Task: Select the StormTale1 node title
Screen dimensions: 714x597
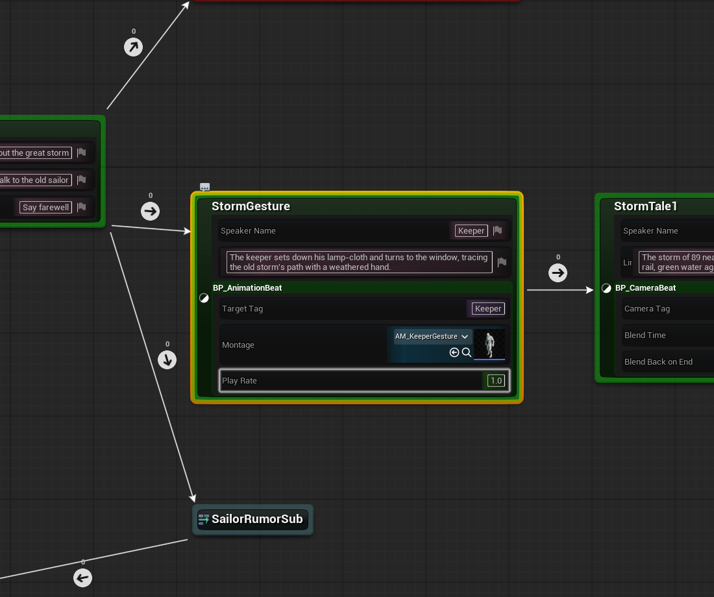Action: click(x=645, y=206)
